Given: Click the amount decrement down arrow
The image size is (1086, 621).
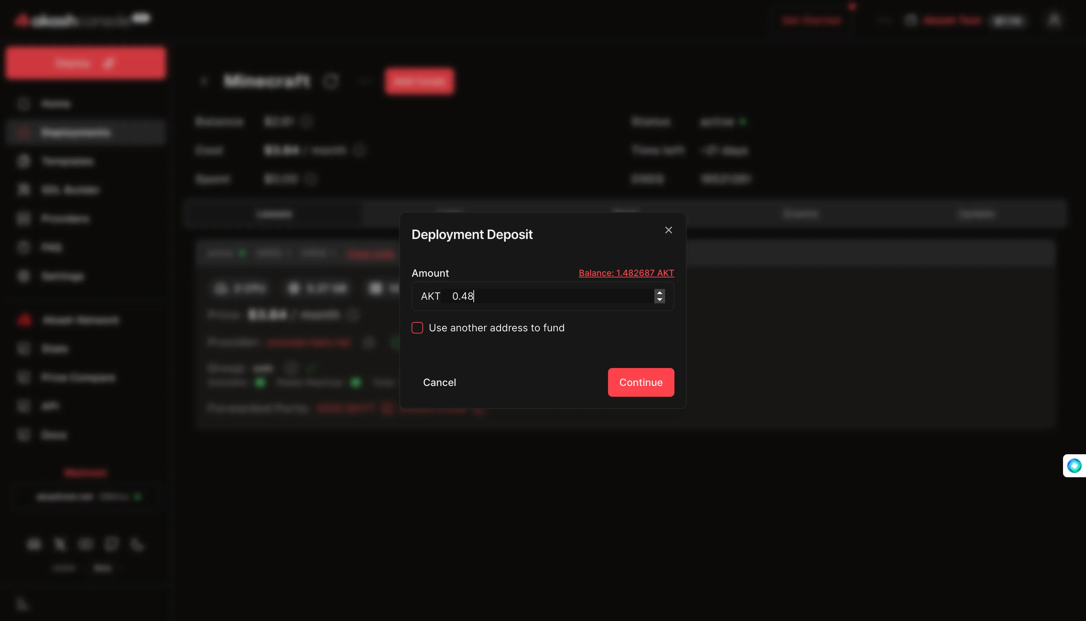Looking at the screenshot, I should [659, 300].
